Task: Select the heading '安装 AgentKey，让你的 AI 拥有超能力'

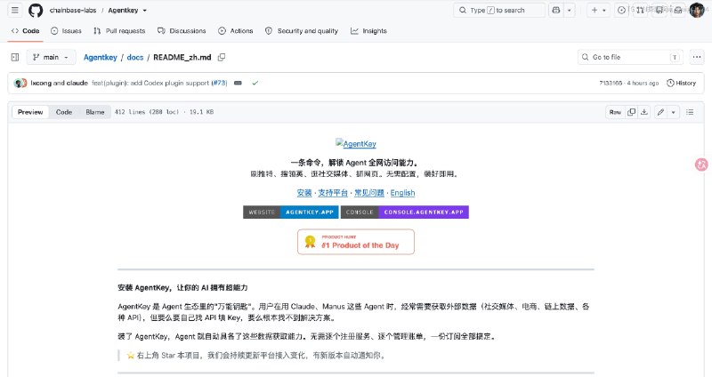Action: [x=182, y=287]
